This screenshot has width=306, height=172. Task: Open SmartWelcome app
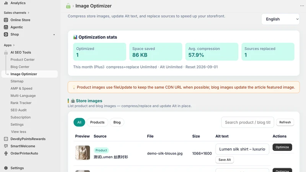(x=23, y=146)
